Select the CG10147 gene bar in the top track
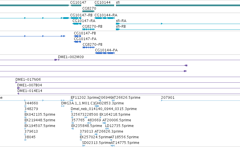240x147 pixels. (x=76, y=5)
